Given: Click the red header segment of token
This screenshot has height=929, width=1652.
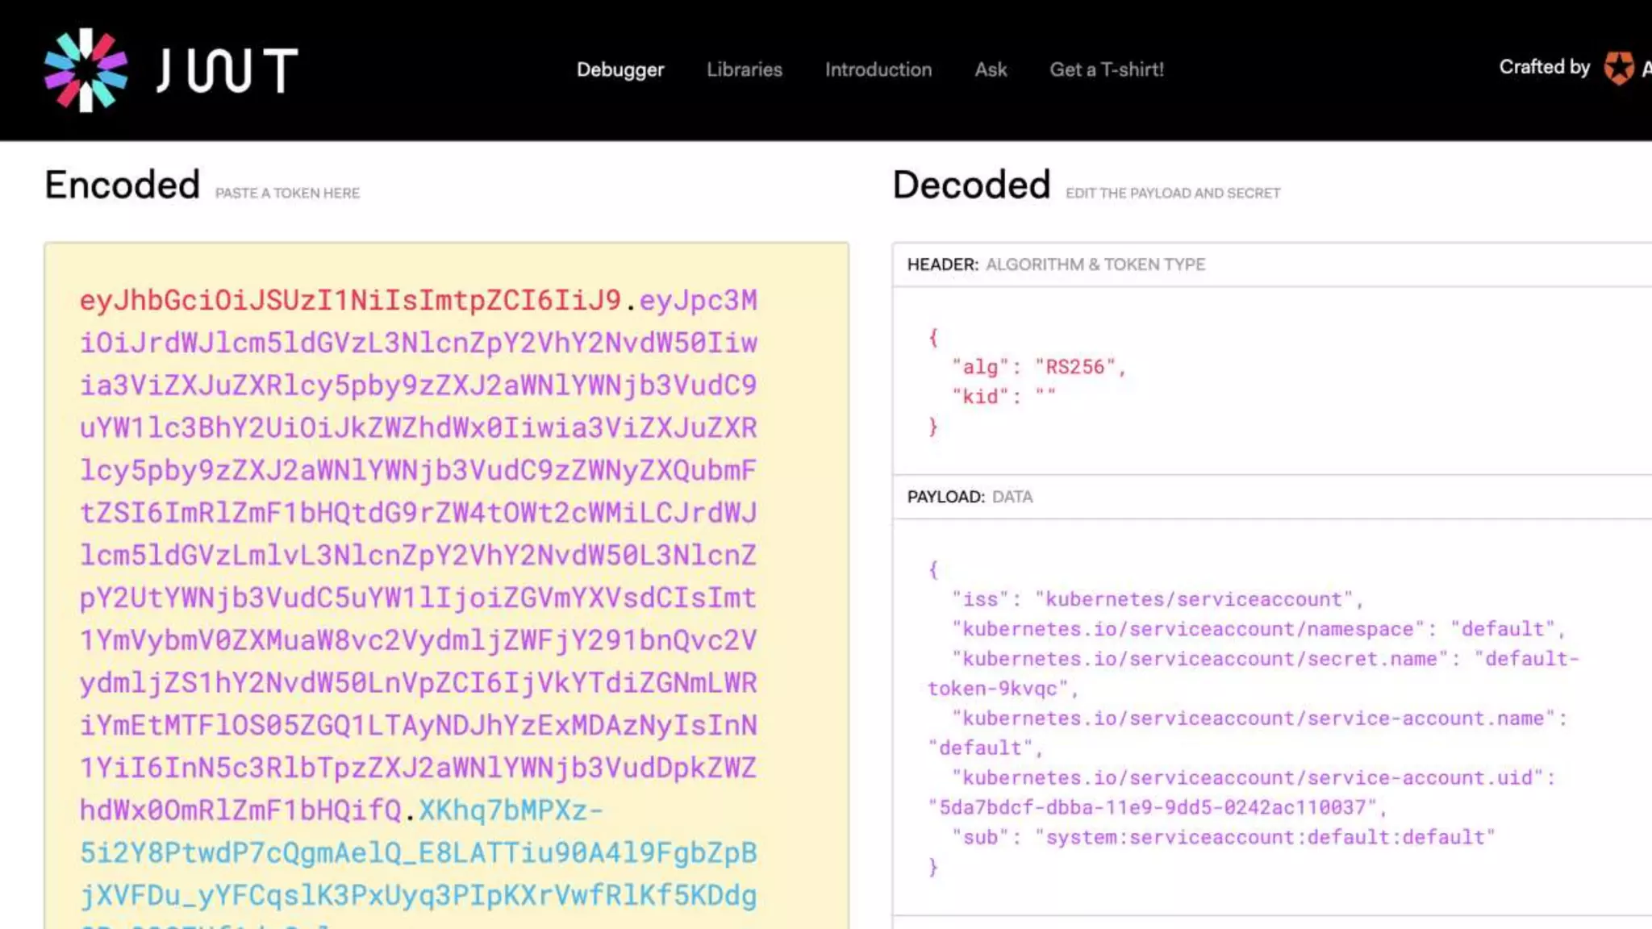Looking at the screenshot, I should (349, 301).
